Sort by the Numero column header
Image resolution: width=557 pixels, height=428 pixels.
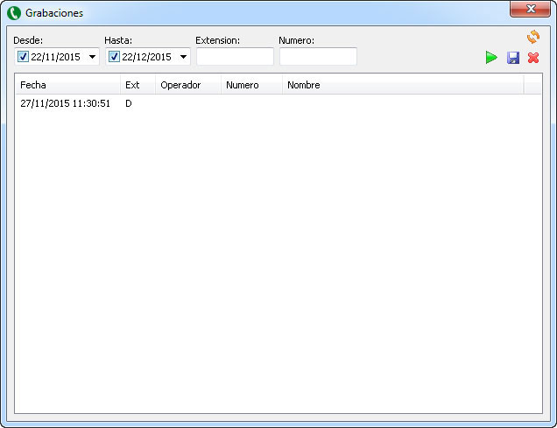(250, 85)
